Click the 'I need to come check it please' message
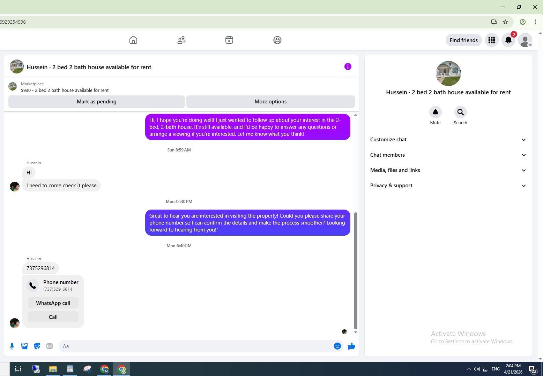 click(x=61, y=186)
